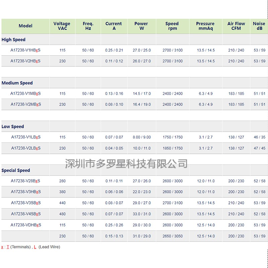The width and height of the screenshot is (268, 268).
Task: Select model A17238-V28BxS
Action: click(25, 181)
